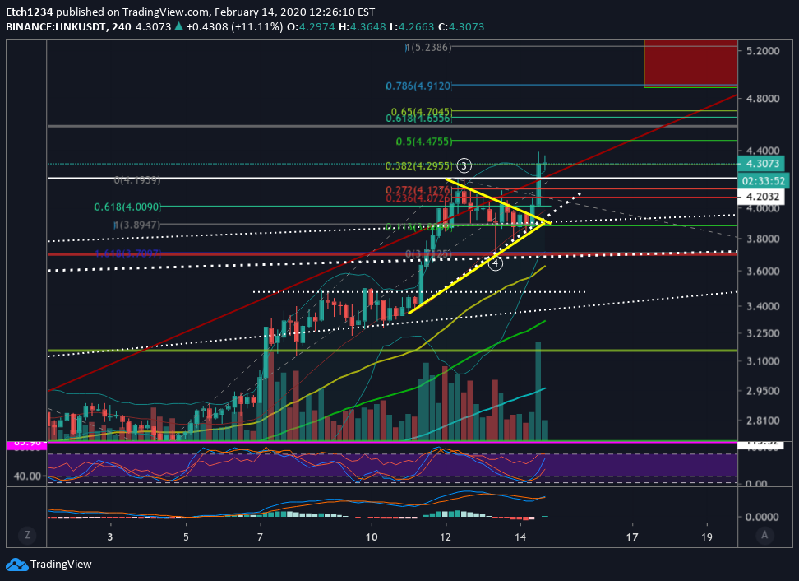The width and height of the screenshot is (799, 581).
Task: Click the 40.00 level label on the oscillator pane
Action: [27, 476]
